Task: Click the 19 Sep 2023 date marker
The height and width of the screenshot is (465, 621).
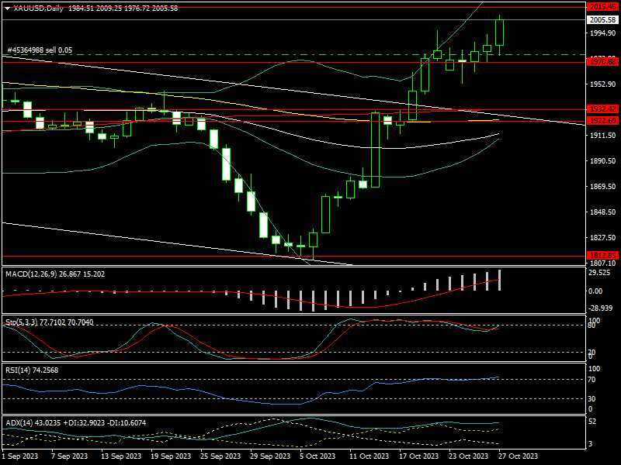Action: [169, 456]
